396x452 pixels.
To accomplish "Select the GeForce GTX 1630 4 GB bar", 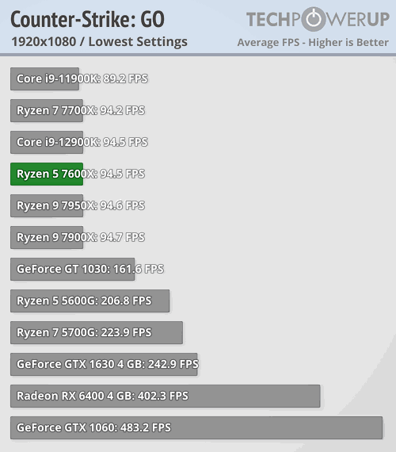I will (x=104, y=364).
